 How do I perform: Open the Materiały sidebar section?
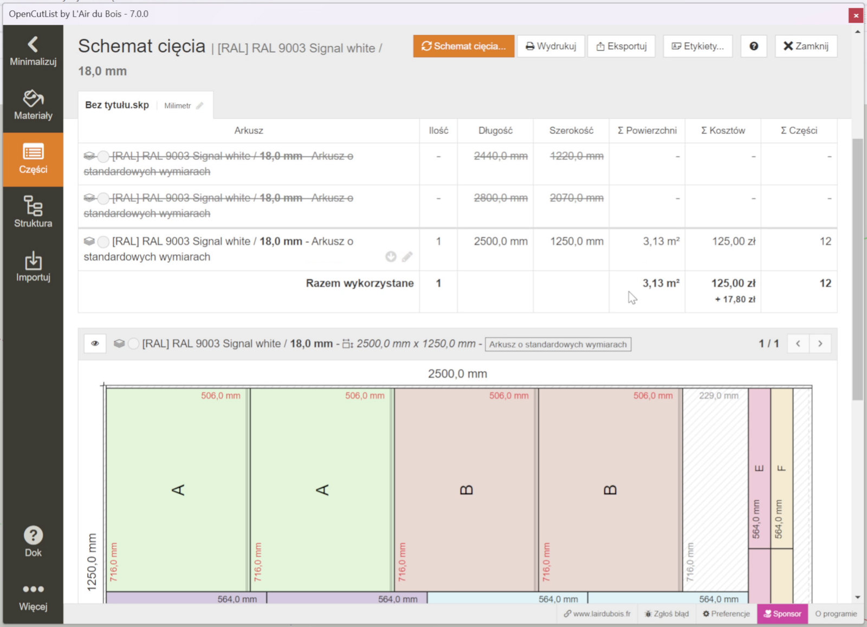coord(33,105)
